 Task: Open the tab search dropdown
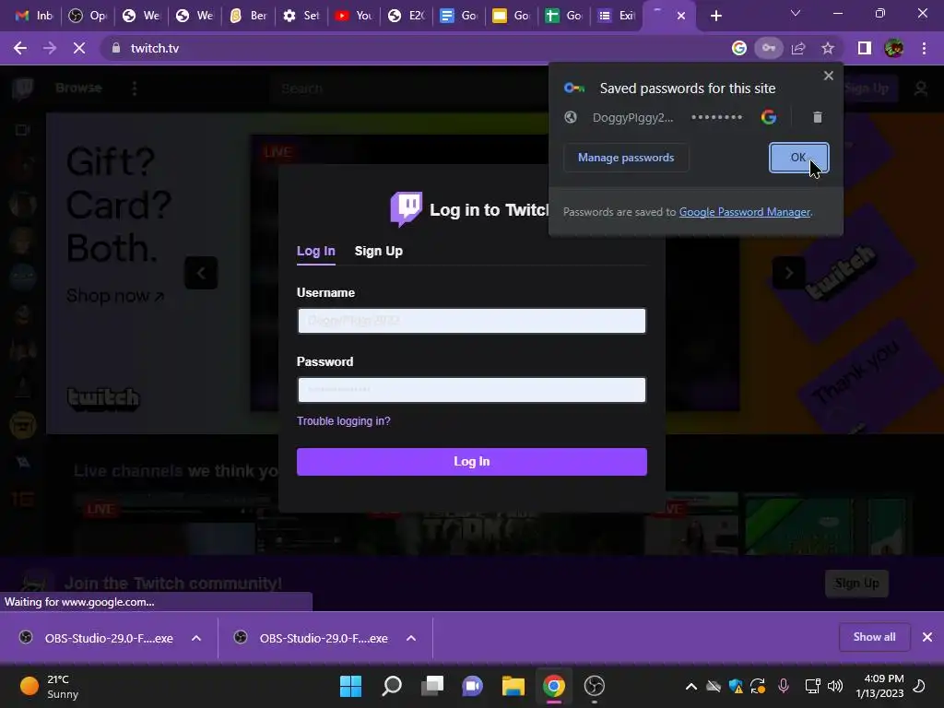point(796,13)
